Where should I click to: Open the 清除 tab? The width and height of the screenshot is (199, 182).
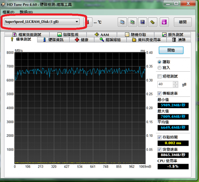pyautogui.click(x=179, y=40)
